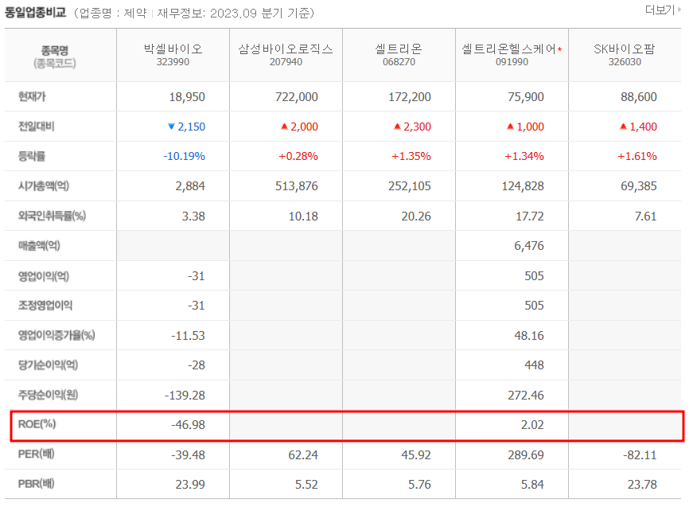Click PER value 289.69
693x507 pixels.
coord(526,454)
